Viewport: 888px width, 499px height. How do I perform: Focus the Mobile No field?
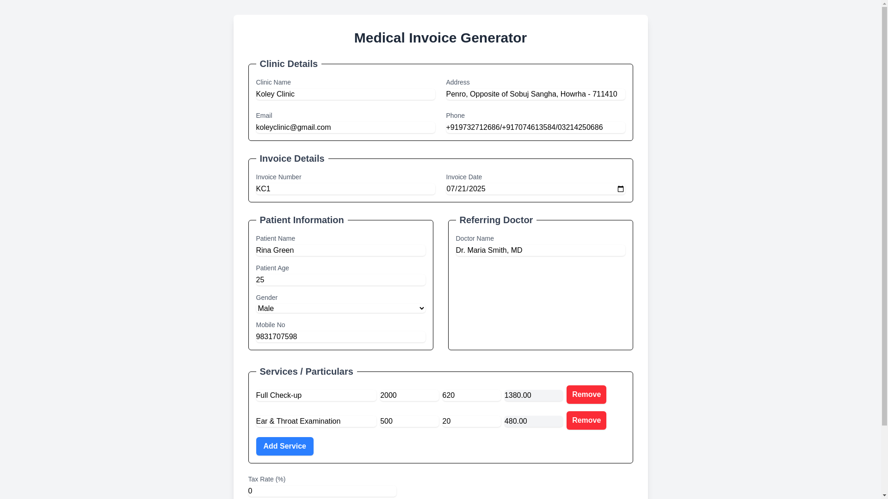[340, 337]
